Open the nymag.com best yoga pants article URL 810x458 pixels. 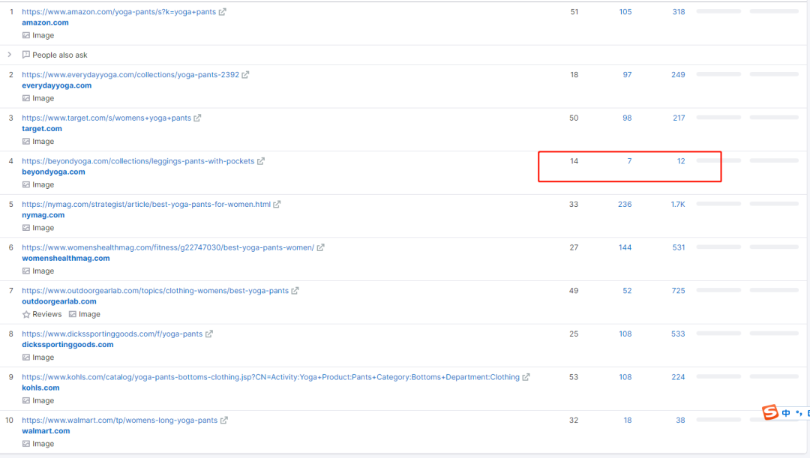[146, 205]
